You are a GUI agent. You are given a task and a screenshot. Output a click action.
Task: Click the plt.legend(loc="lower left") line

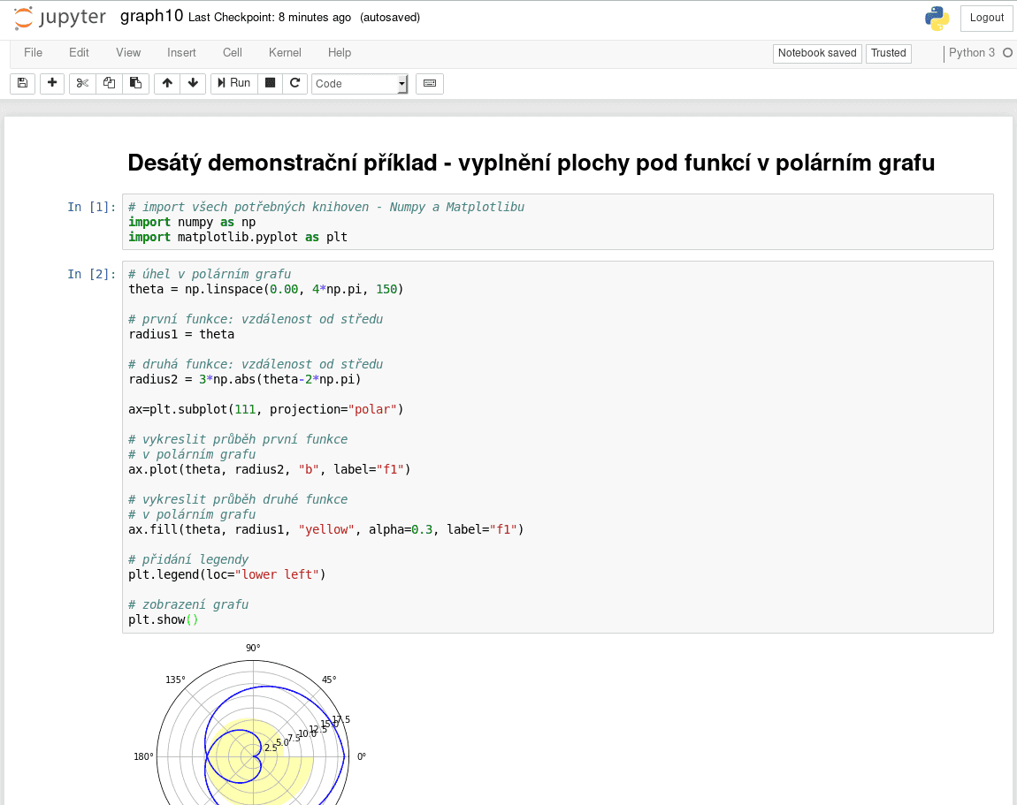click(227, 574)
